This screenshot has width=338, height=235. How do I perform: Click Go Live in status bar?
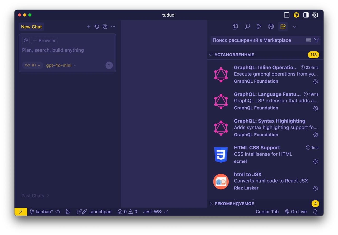pyautogui.click(x=296, y=212)
